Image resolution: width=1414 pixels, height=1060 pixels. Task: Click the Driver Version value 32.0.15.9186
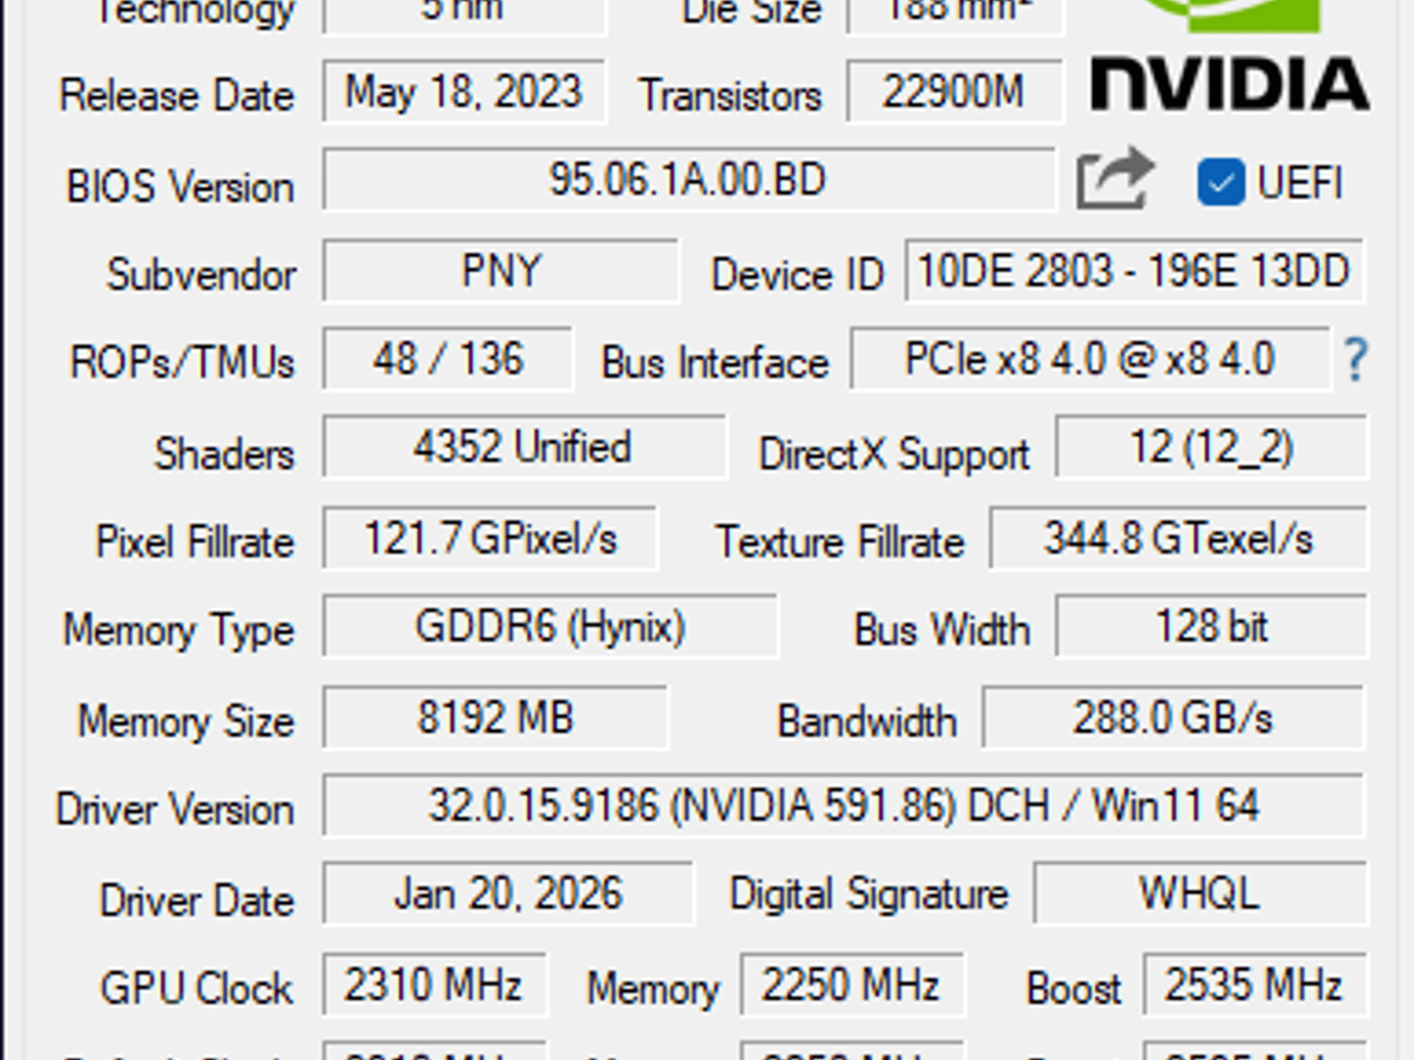click(x=844, y=805)
